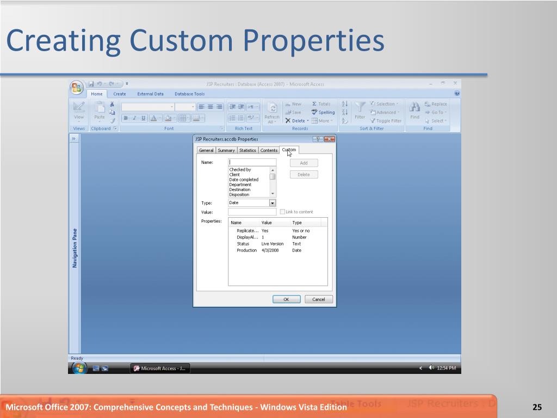Screen dimensions: 557x418
Task: Switch to the External Data ribbon tab
Action: [x=150, y=94]
